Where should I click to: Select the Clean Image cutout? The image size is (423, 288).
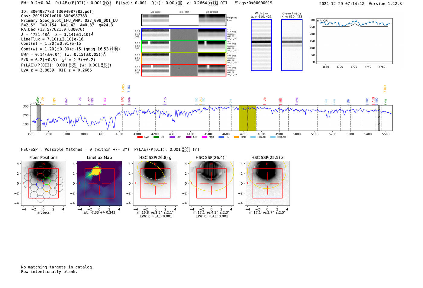pos(292,45)
